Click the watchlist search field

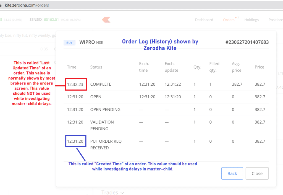point(28,36)
